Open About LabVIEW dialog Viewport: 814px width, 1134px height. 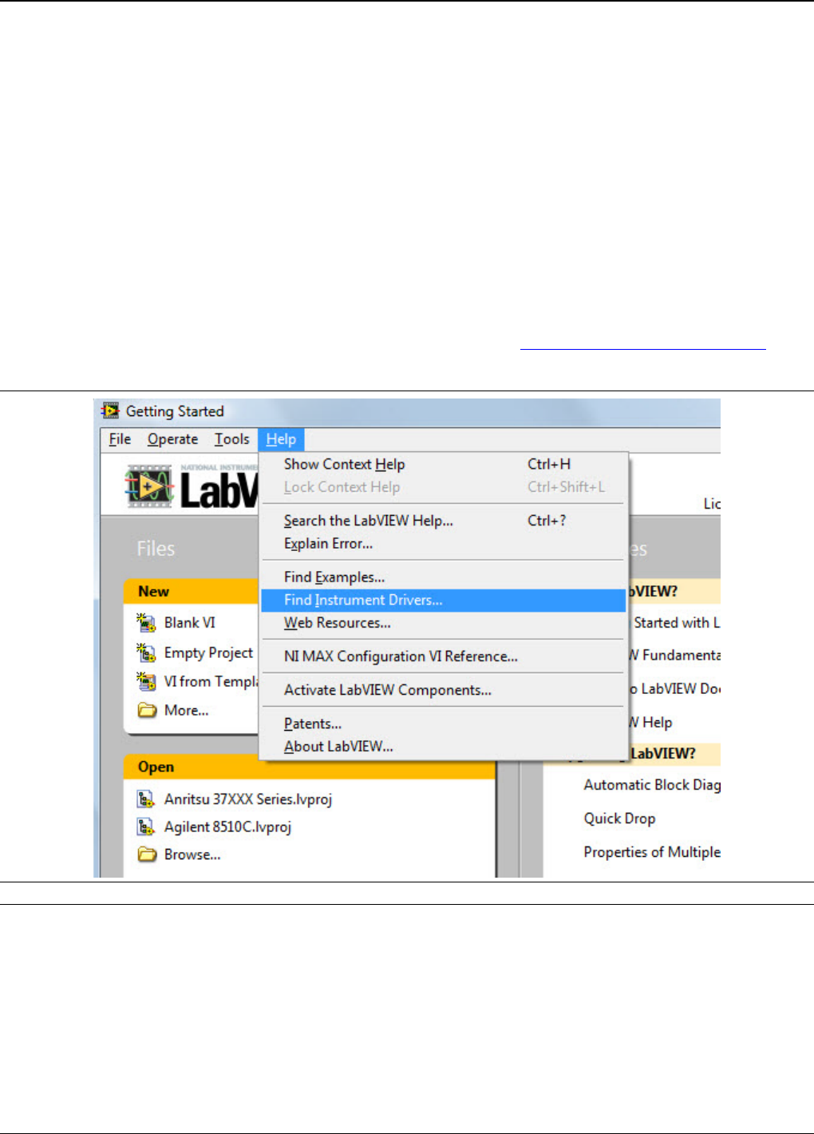click(x=444, y=747)
